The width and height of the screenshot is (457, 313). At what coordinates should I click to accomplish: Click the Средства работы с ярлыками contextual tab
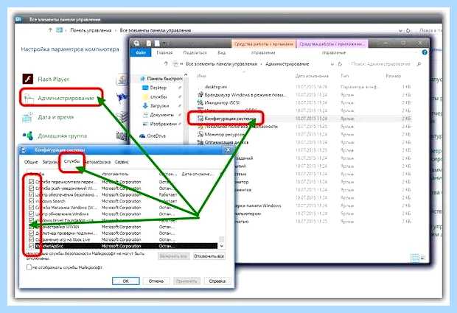[x=263, y=44]
